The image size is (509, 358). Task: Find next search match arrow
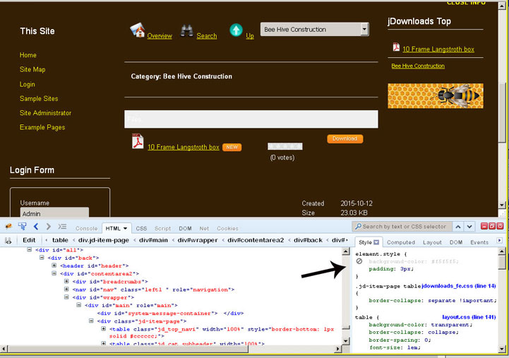[x=469, y=227]
